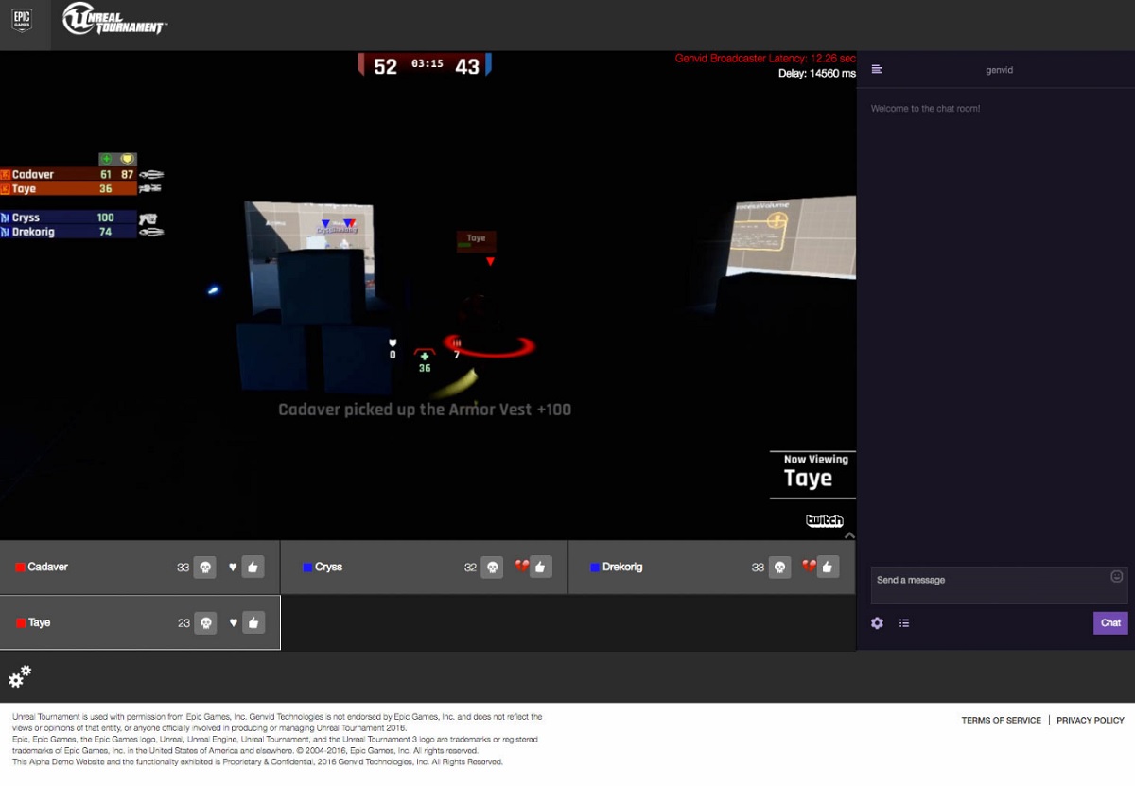The image size is (1135, 786).
Task: Give Drekorig a thumbs up
Action: pos(829,568)
